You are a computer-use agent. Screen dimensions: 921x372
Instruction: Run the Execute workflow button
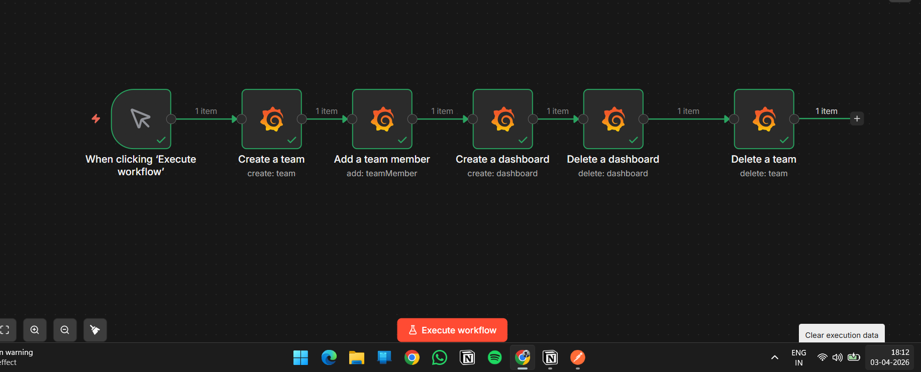[x=452, y=330]
